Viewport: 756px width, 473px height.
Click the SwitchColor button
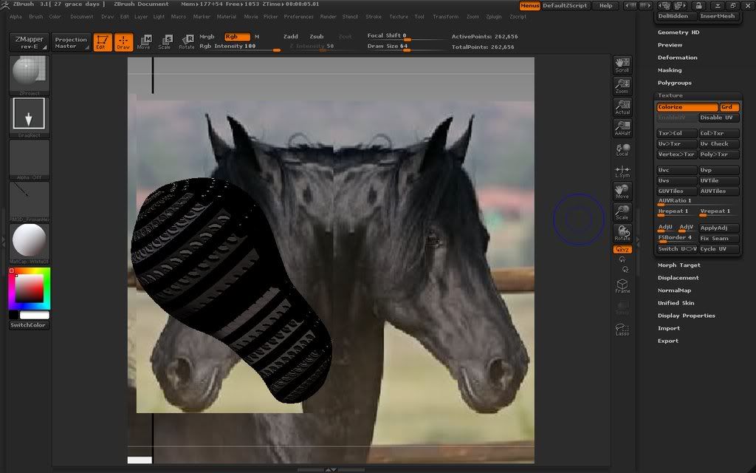[29, 325]
